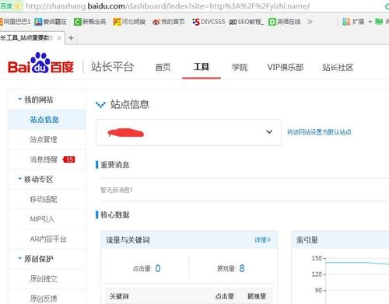
Task: Open the Weibo 我的首页 bookmark
Action: click(x=169, y=22)
